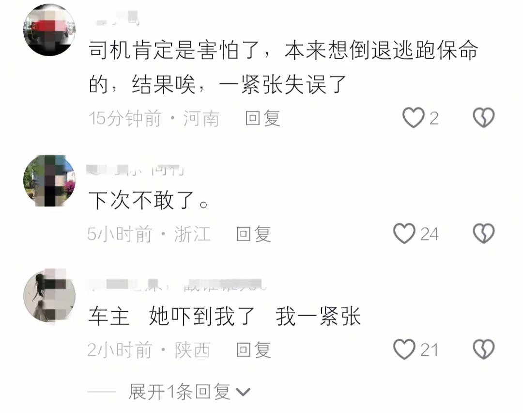Select comment text 车主 她吓到我了
Screen dimensions: 523x413
(x=171, y=316)
